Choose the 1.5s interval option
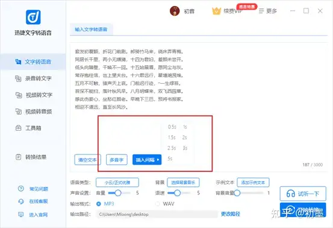The height and width of the screenshot is (228, 333). [172, 138]
